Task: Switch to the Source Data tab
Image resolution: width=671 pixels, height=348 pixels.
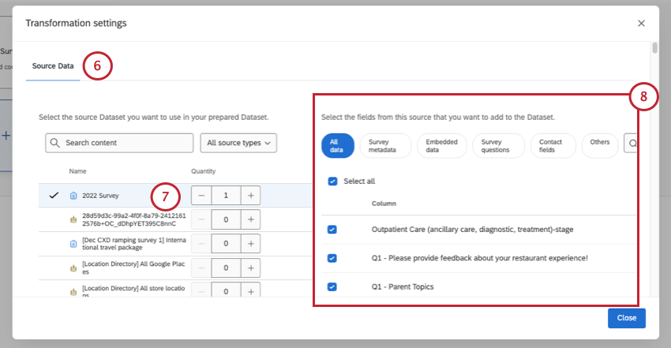Action: [53, 65]
